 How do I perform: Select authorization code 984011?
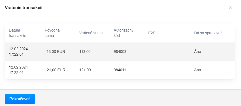coord(120,70)
